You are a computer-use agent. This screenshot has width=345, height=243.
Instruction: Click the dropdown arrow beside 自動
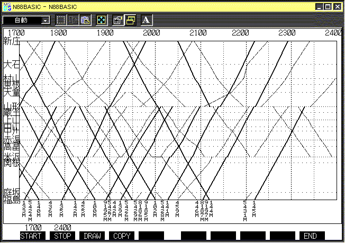click(x=45, y=20)
